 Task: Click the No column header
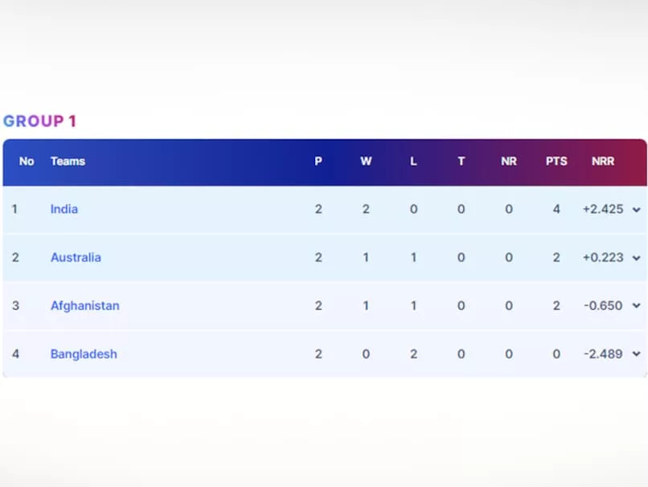coord(27,161)
